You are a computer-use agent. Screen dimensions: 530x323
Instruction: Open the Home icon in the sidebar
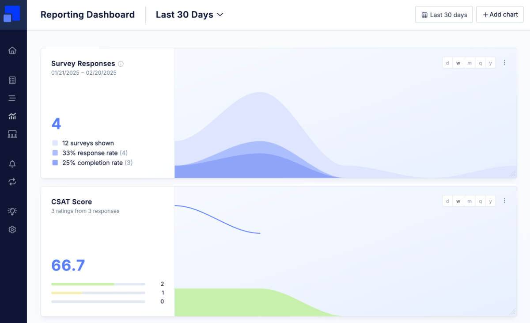12,50
